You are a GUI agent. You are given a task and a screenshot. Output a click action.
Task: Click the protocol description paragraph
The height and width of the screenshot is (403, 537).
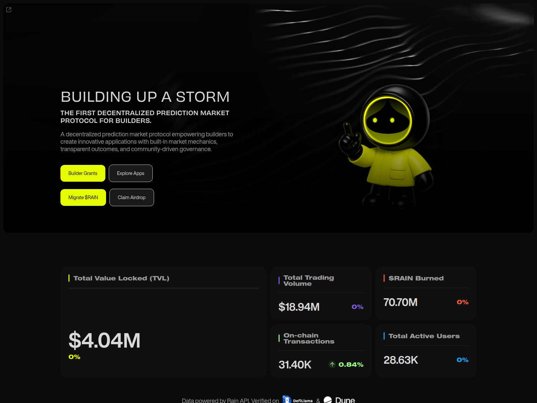[x=147, y=142]
